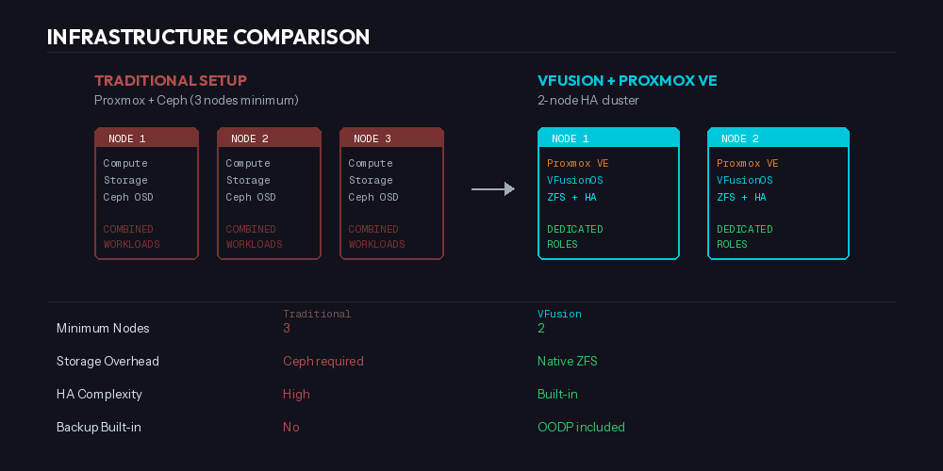Click the cyan Node 1 header
Image resolution: width=943 pixels, height=471 pixels.
point(608,138)
